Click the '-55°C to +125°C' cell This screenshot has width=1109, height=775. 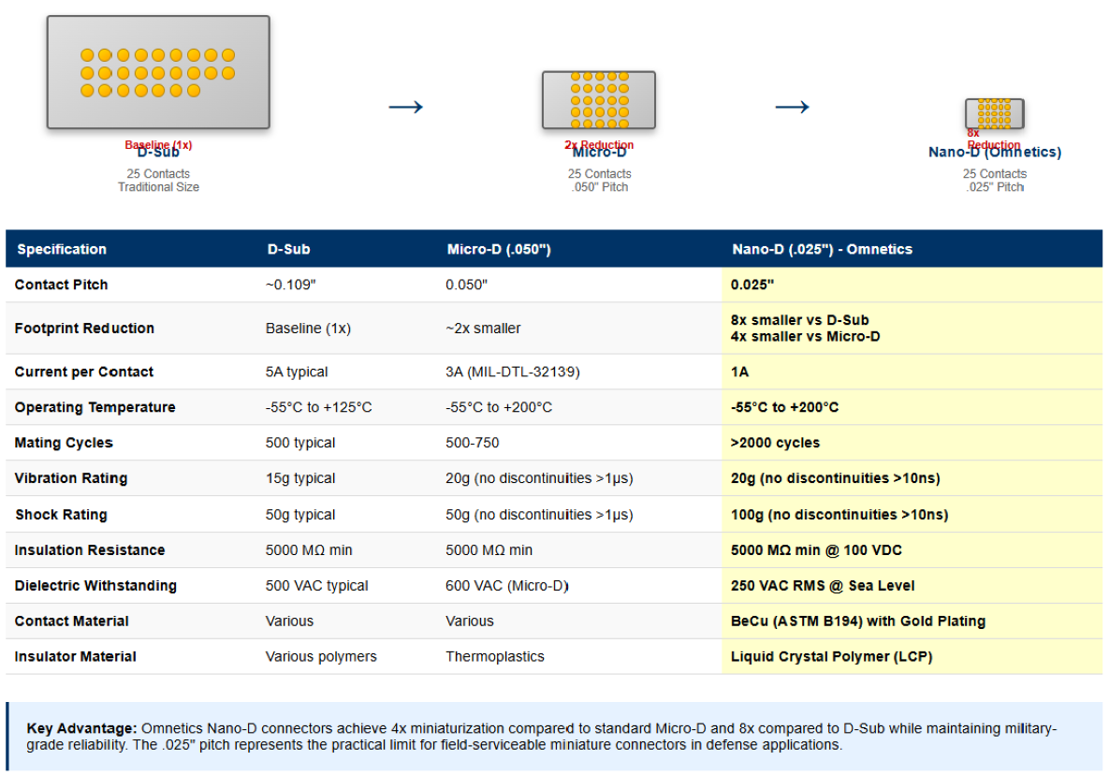click(318, 407)
